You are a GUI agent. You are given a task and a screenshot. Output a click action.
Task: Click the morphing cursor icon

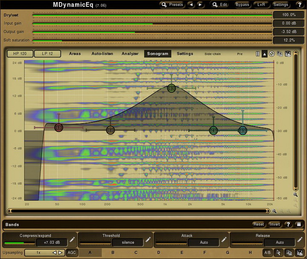(x=278, y=253)
